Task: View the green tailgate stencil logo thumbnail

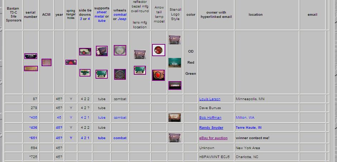Action: coord(175,63)
